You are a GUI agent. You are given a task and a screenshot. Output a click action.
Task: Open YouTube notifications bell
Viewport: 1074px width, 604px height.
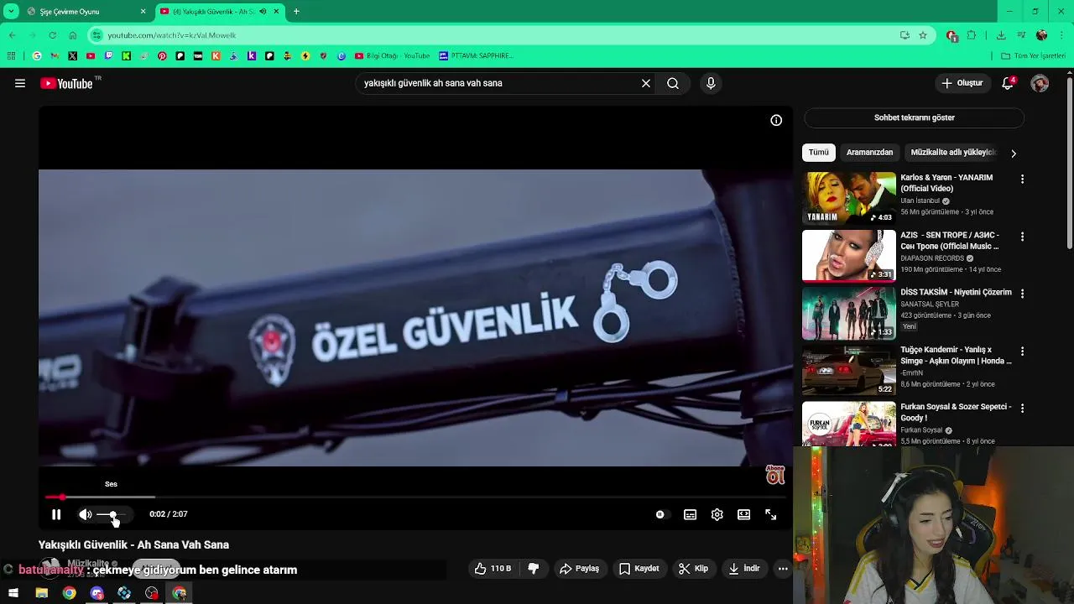pos(1008,83)
